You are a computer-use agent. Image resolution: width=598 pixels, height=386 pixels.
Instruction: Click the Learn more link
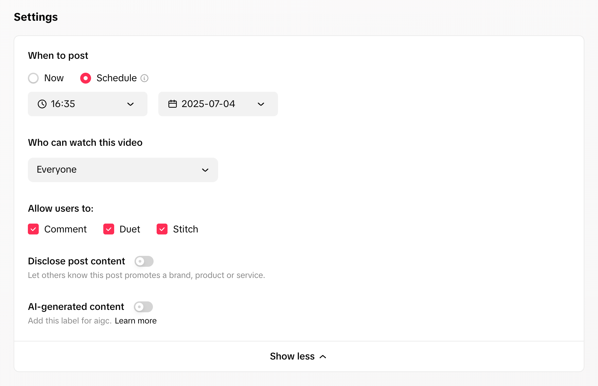pyautogui.click(x=136, y=320)
